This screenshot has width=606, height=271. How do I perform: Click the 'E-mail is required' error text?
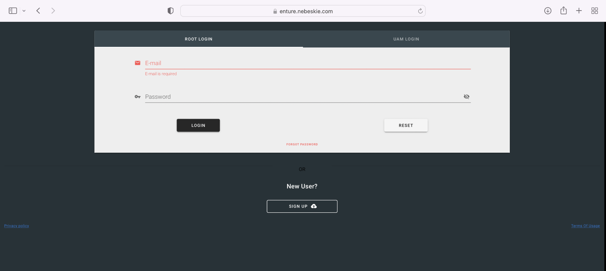point(161,74)
